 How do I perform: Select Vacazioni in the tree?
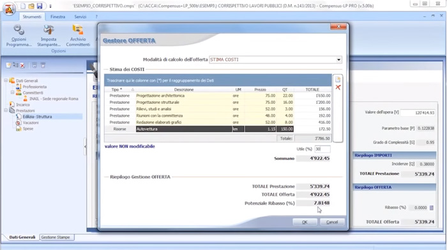31,122
